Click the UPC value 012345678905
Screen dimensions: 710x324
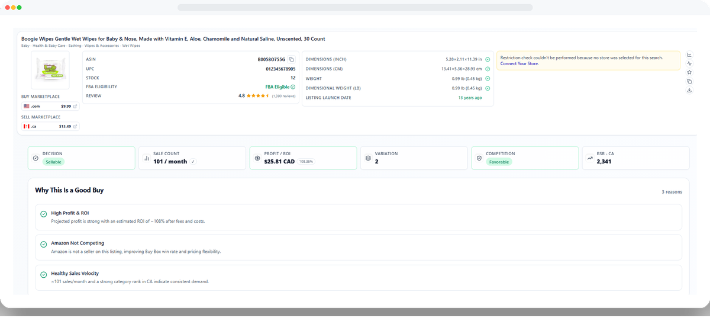tap(280, 69)
